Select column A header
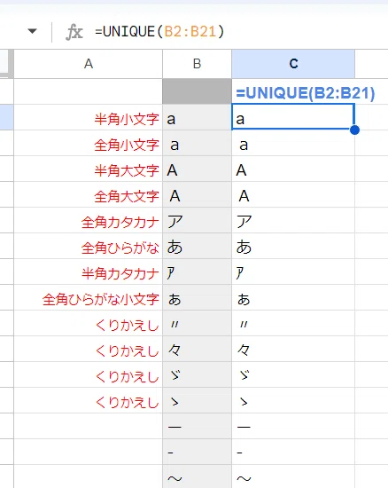Screen dimensions: 388x488 coord(89,64)
